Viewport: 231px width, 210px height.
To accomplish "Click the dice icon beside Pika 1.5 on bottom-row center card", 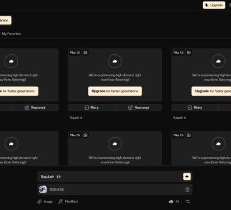I will (x=85, y=135).
